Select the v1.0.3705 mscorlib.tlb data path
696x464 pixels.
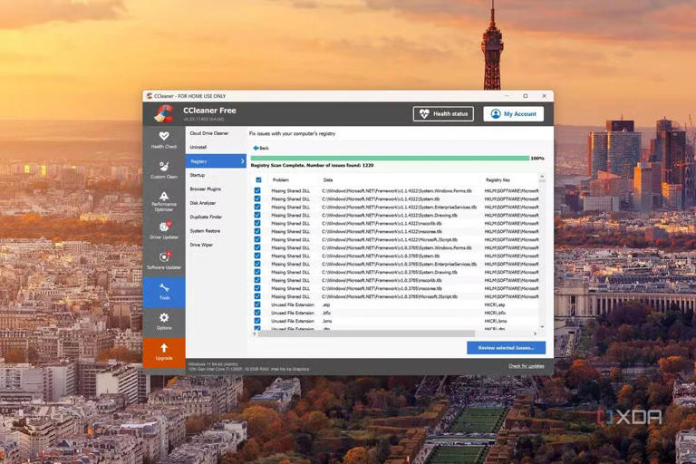click(382, 280)
